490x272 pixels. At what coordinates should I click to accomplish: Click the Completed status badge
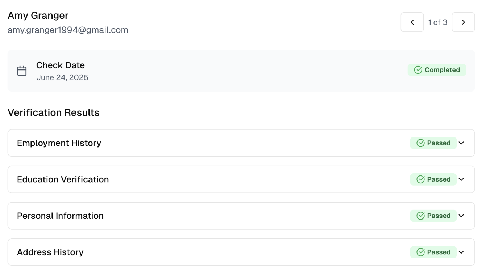437,70
